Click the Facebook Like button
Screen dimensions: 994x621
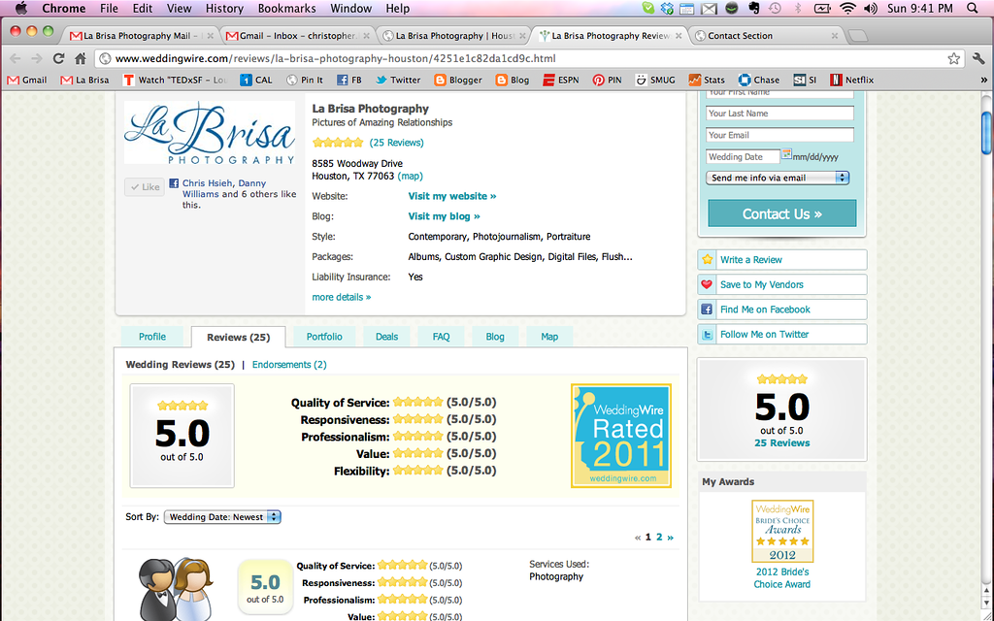tap(145, 187)
